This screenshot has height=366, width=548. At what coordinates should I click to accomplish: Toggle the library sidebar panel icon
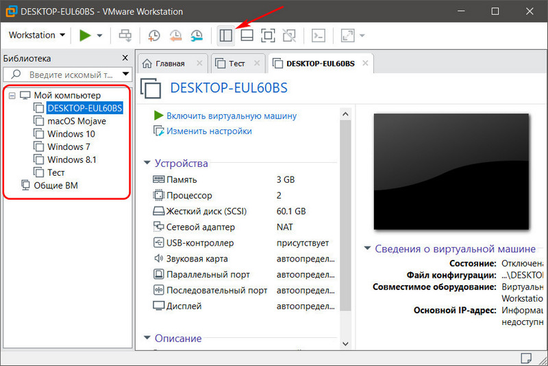226,36
